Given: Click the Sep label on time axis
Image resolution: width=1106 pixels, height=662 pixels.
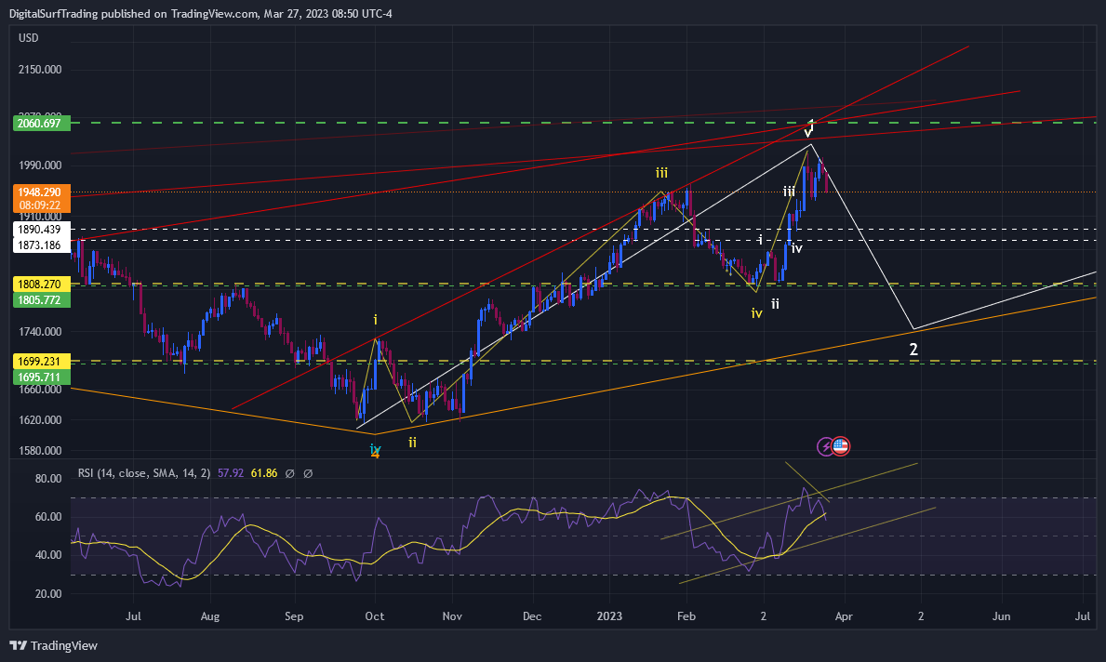Looking at the screenshot, I should click(x=294, y=616).
